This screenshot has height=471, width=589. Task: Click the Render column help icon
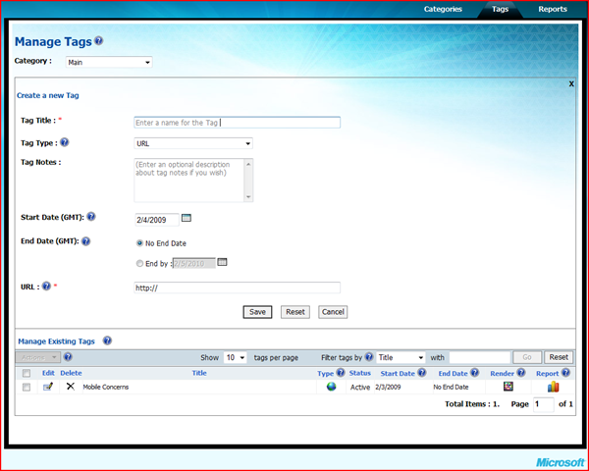[x=521, y=373]
